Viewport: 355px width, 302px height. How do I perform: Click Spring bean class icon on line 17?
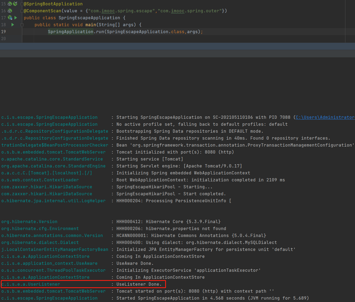[x=10, y=18]
